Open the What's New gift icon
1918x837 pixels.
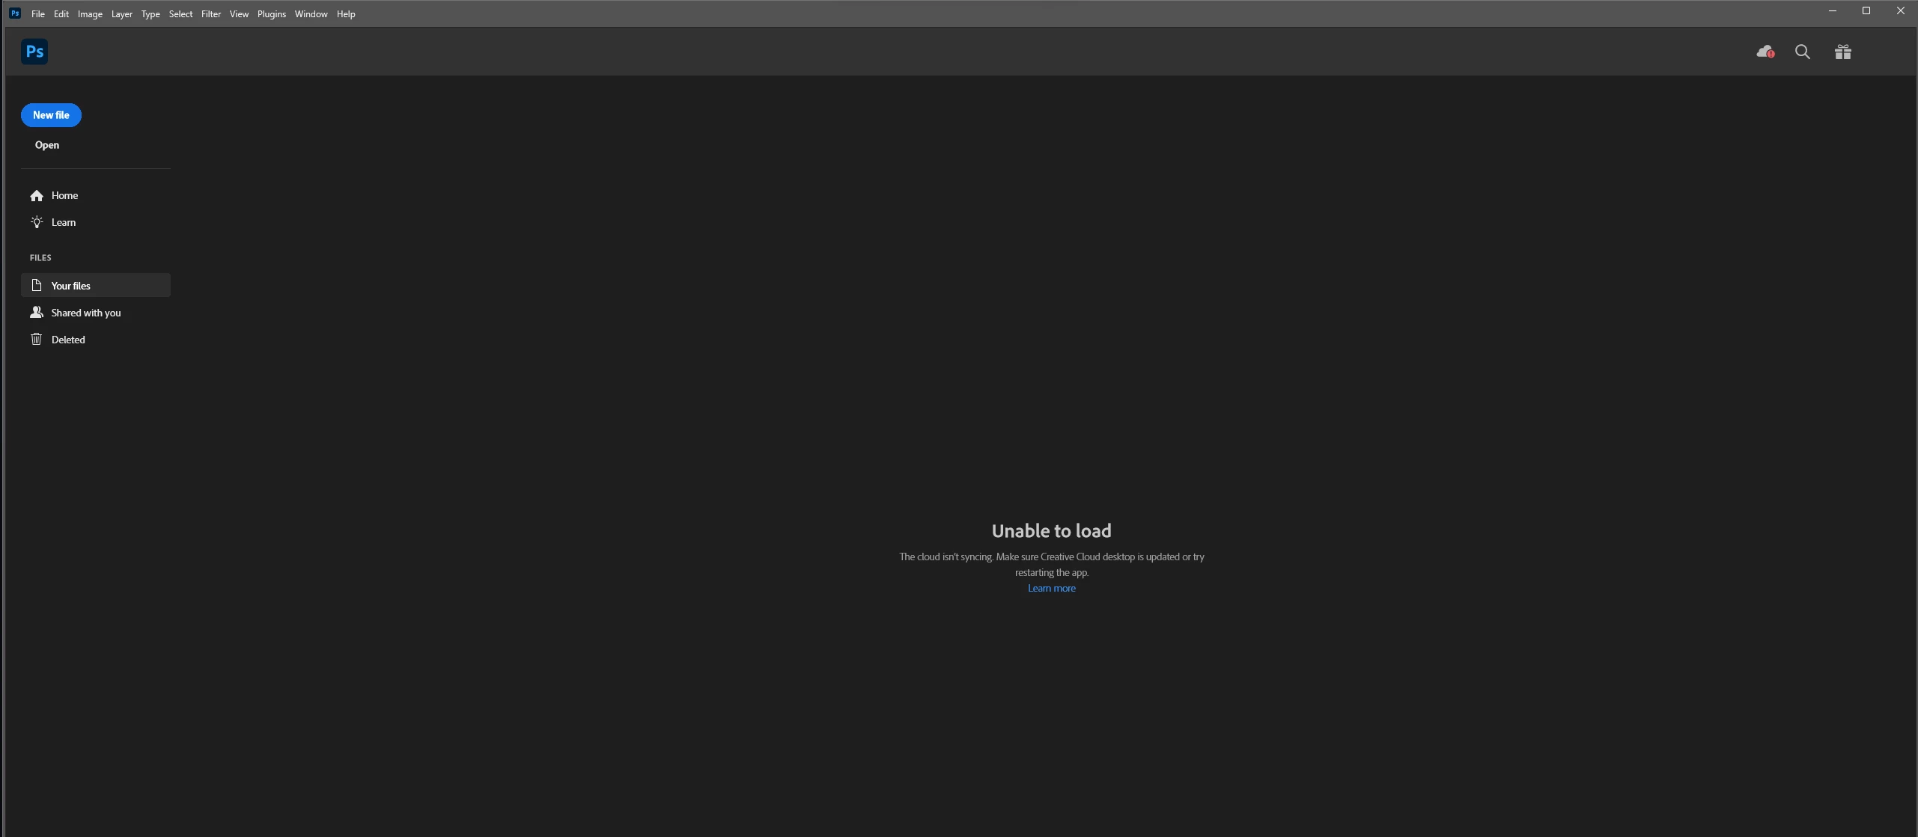(x=1842, y=52)
